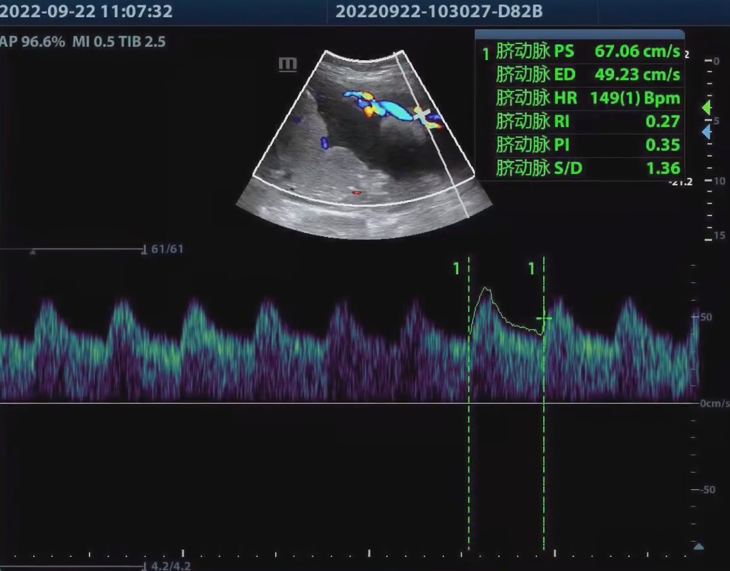730x571 pixels.
Task: Select the Doppler sample gate on color flow
Action: 422,114
